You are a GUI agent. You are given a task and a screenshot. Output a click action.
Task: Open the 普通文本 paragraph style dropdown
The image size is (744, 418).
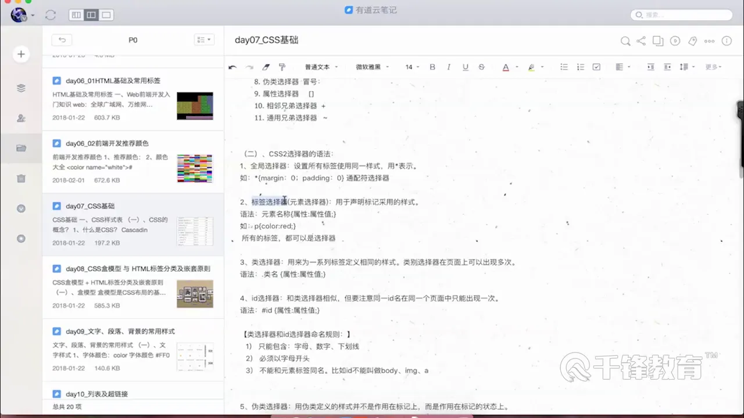click(x=320, y=67)
